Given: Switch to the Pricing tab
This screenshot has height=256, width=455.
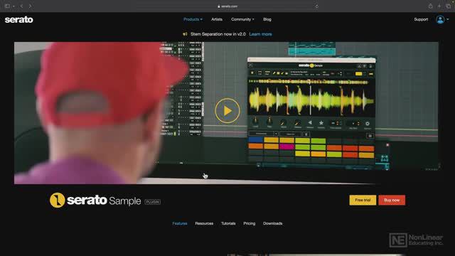Looking at the screenshot, I should [250, 223].
